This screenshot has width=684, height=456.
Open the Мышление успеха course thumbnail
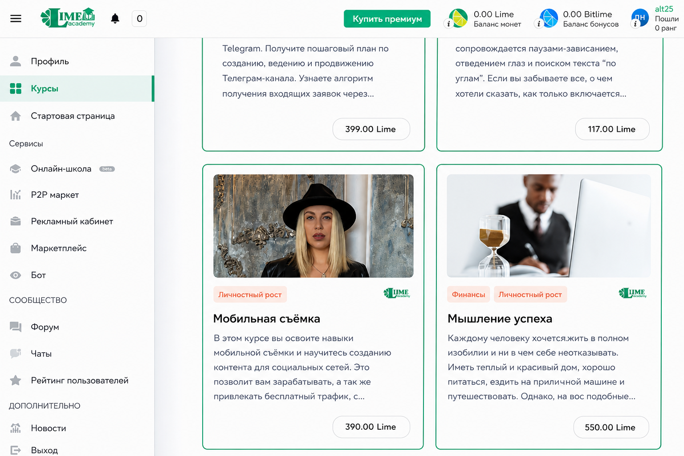pos(549,226)
